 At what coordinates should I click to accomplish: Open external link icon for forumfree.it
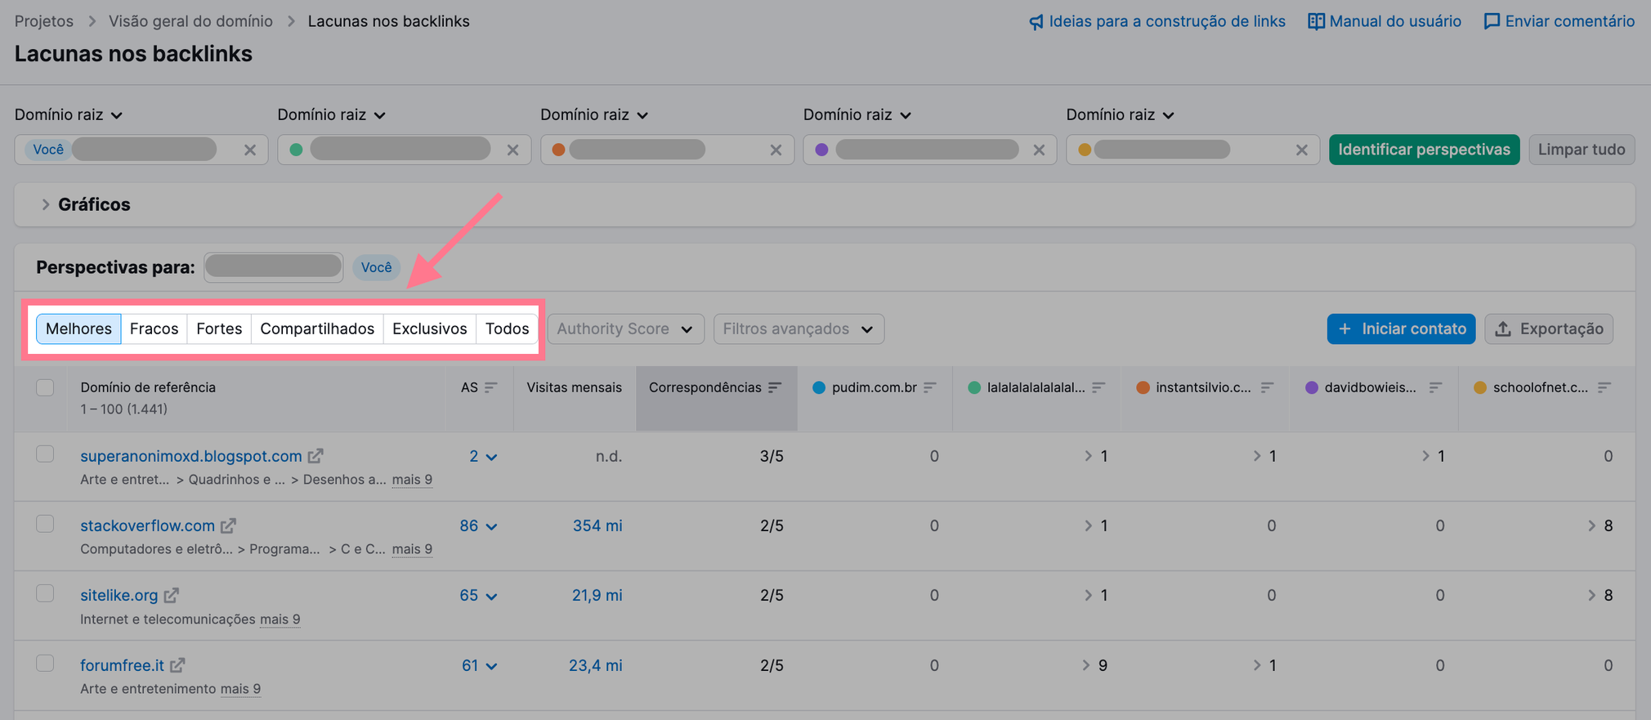(177, 664)
